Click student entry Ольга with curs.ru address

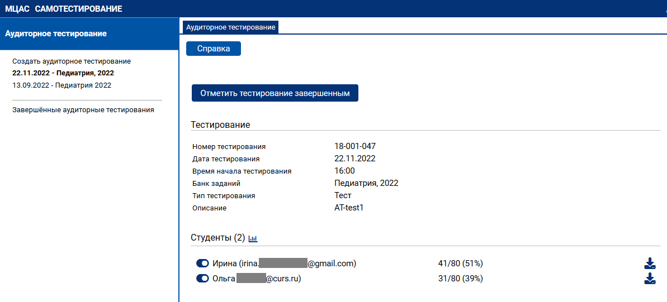pos(257,279)
